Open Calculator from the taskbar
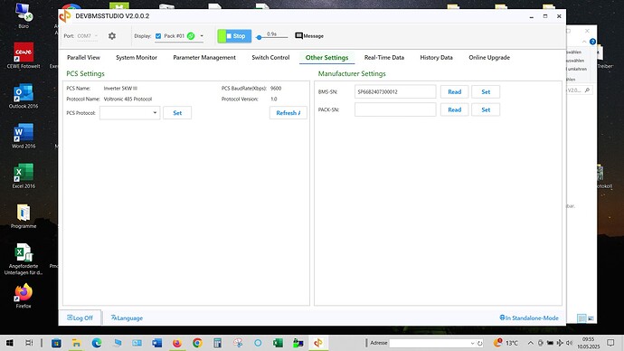Screen dimensions: 624x351 [x=217, y=343]
